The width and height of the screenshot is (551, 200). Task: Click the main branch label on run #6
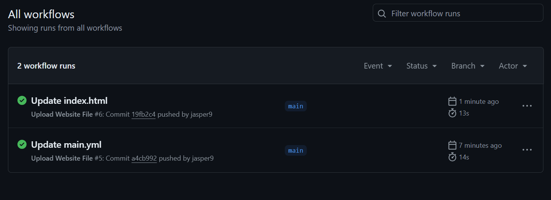click(296, 106)
